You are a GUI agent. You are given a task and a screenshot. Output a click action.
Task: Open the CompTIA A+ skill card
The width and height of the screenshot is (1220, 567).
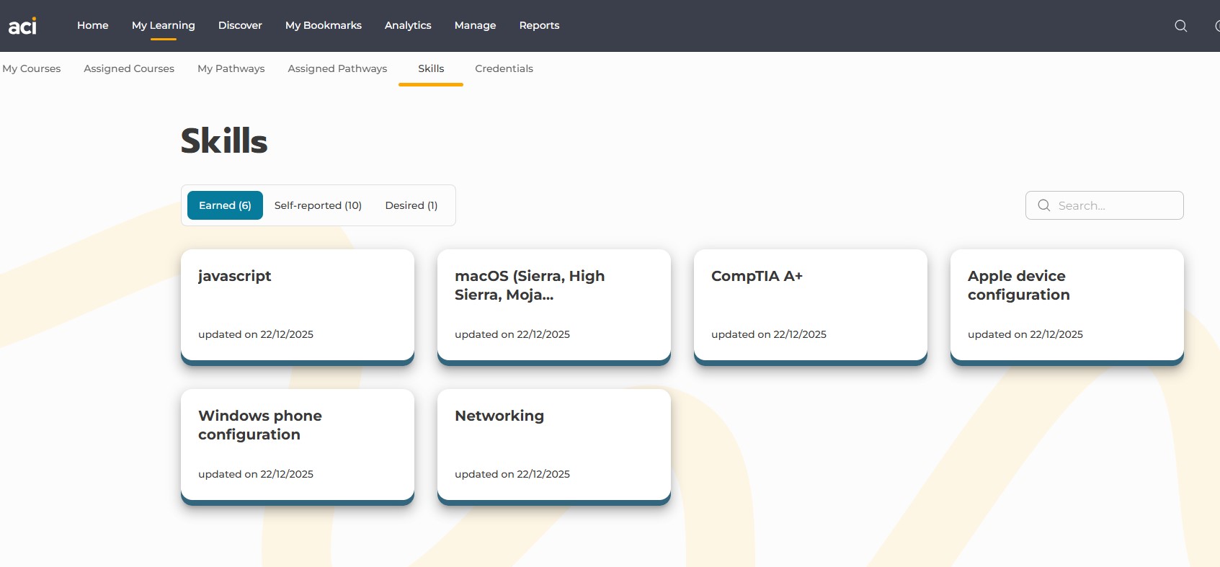(810, 305)
